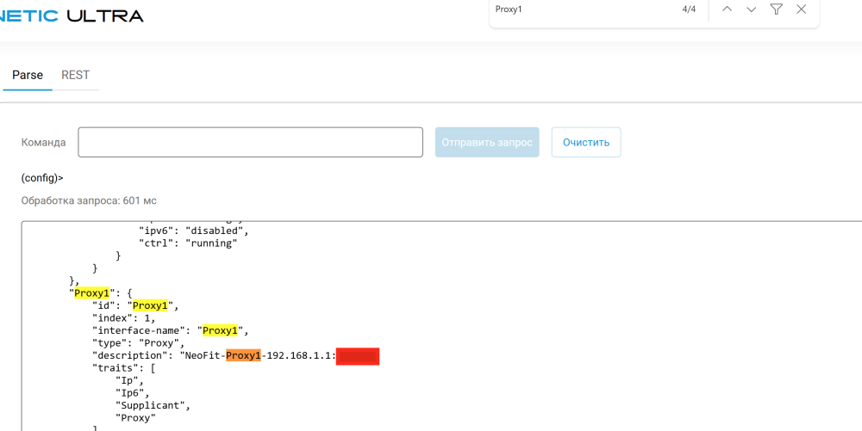862x431 pixels.
Task: Click the find field containing Proxy1
Action: (x=578, y=9)
